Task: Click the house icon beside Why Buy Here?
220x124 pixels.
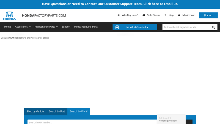Action: (x=119, y=15)
